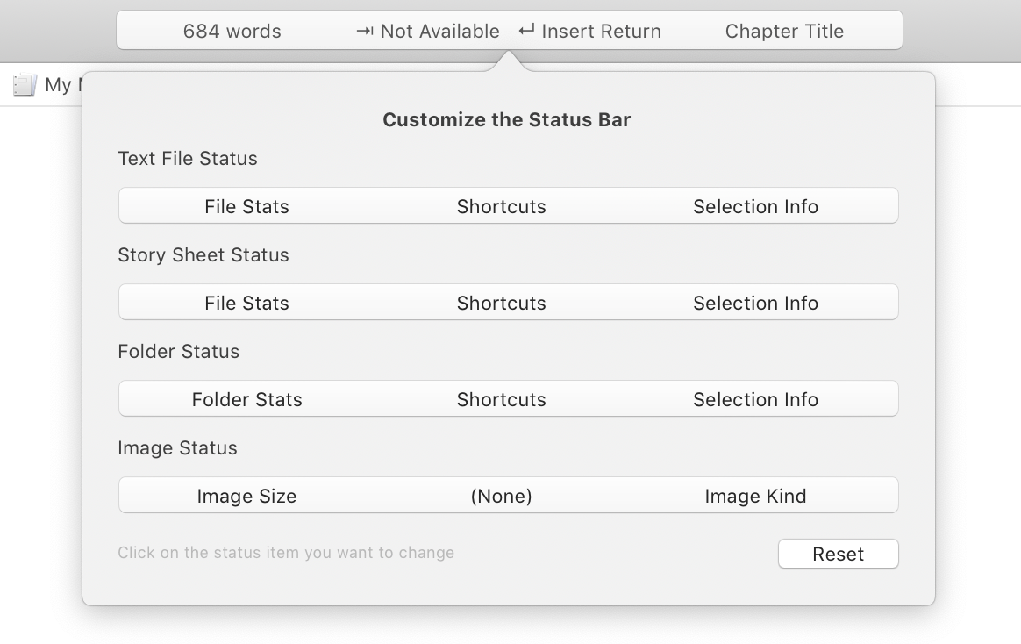Change Image Kind under Image Status

click(755, 497)
